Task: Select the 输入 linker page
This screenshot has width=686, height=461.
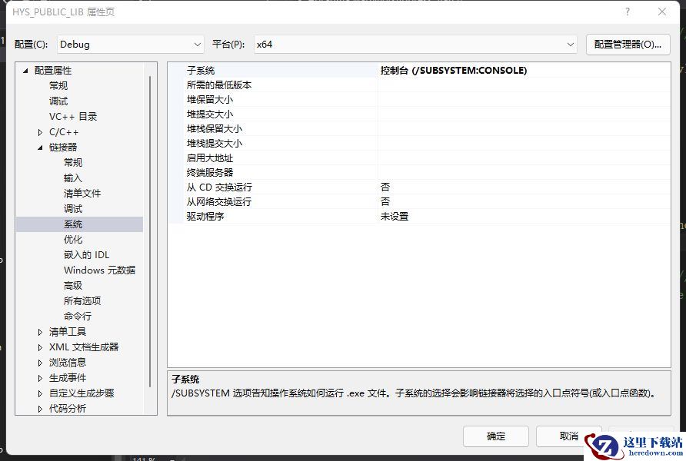Action: pyautogui.click(x=73, y=178)
